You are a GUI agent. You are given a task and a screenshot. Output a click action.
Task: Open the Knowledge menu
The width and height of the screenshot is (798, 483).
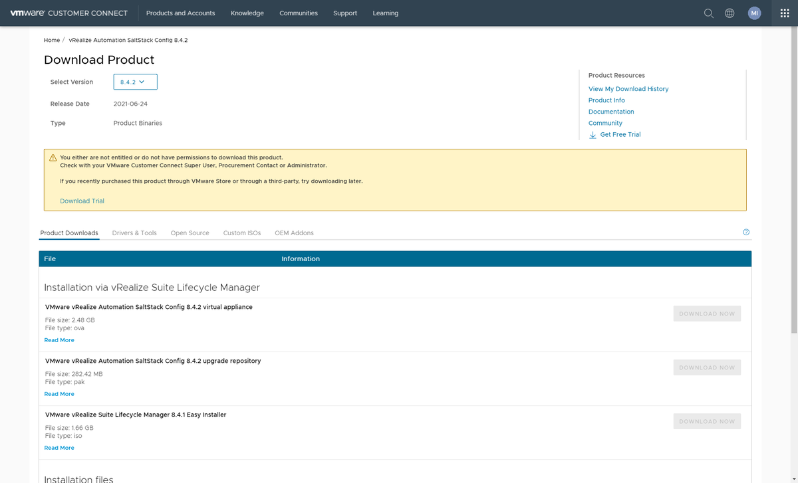click(247, 13)
